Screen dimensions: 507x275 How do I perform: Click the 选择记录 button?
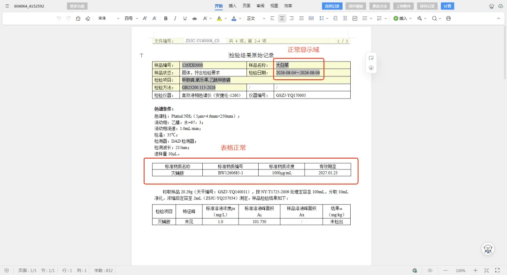tap(332, 6)
